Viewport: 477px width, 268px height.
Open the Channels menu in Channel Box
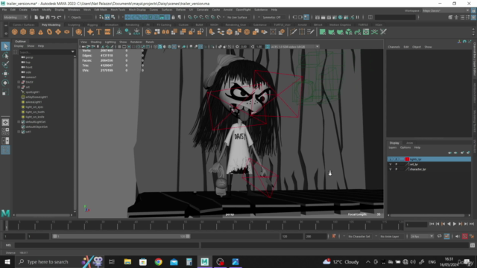coord(394,47)
